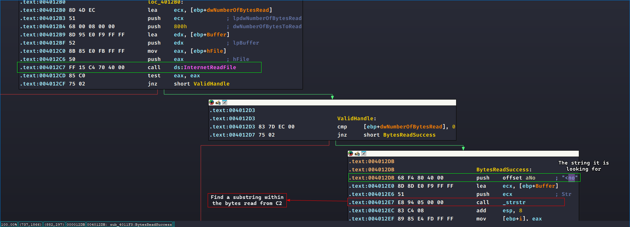This screenshot has width=630, height=227.
Task: Click the third title icon on ValidHandle block
Action: [x=224, y=103]
